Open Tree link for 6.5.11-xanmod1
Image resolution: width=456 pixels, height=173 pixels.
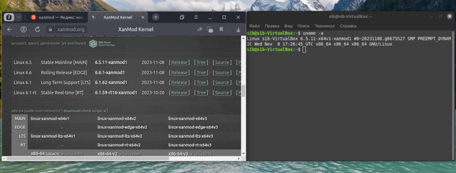(201, 62)
